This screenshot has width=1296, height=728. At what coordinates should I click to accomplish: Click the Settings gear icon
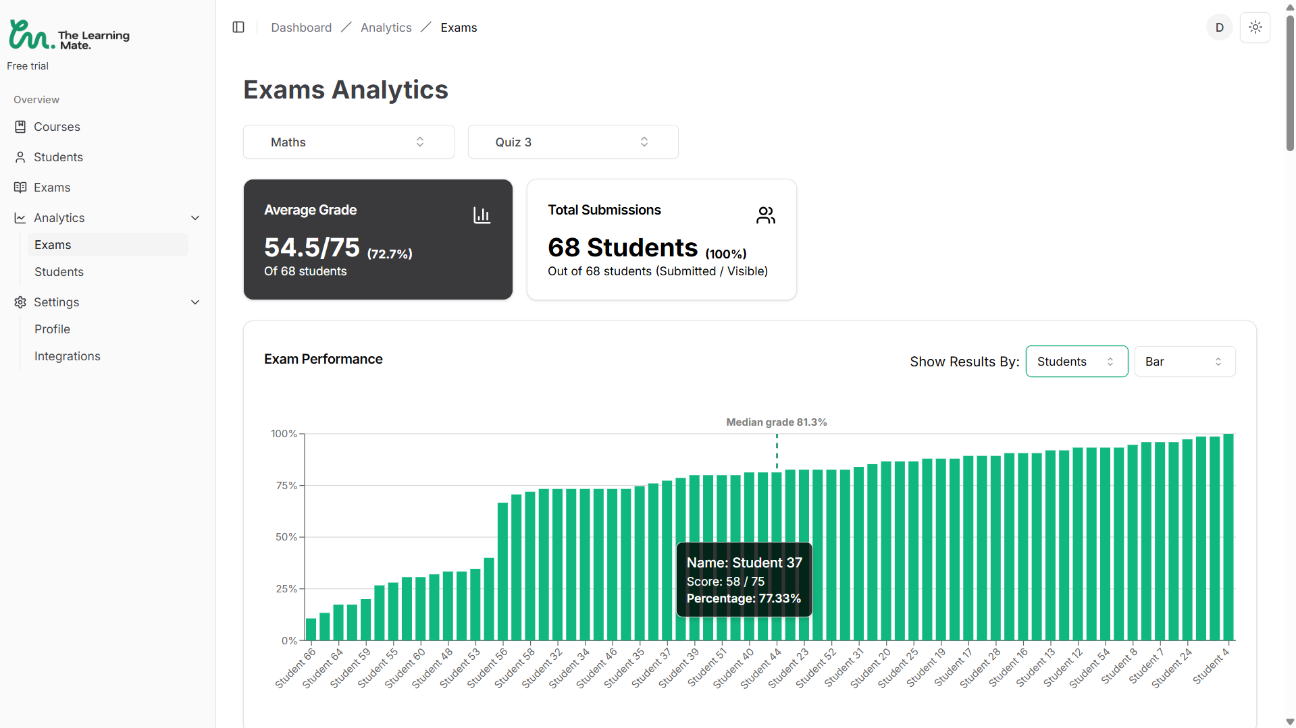20,302
